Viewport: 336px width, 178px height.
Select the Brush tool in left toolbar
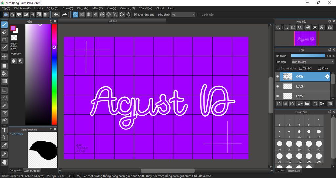click(x=4, y=25)
